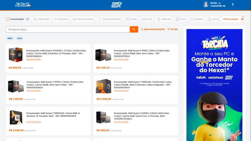Click the R$ 498,99 price
The height and width of the screenshot is (141, 251).
click(x=103, y=131)
